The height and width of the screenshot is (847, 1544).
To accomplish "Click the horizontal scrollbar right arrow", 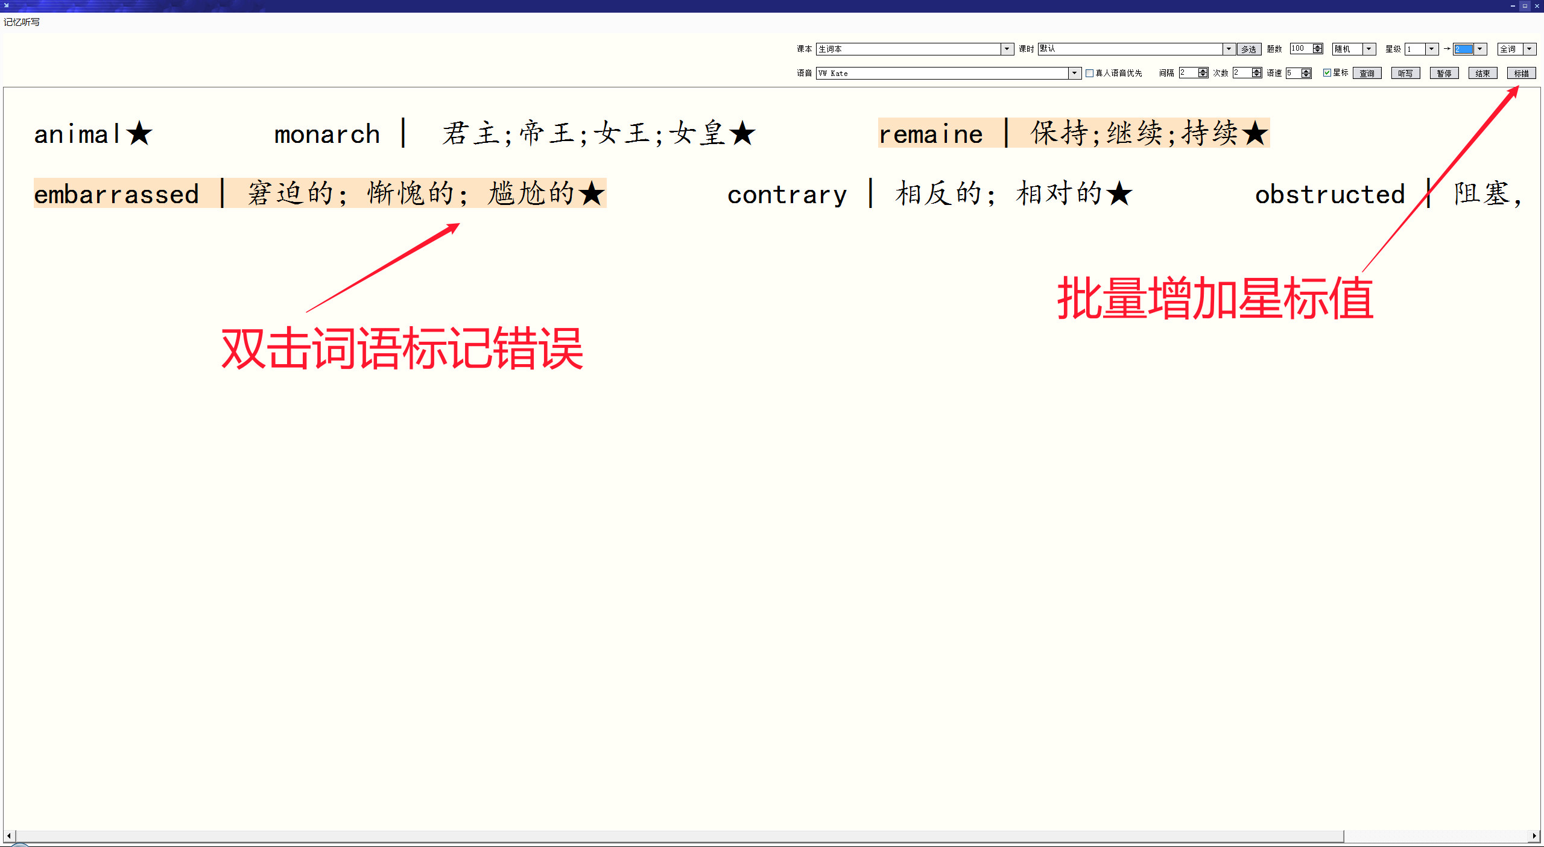I will 1534,836.
